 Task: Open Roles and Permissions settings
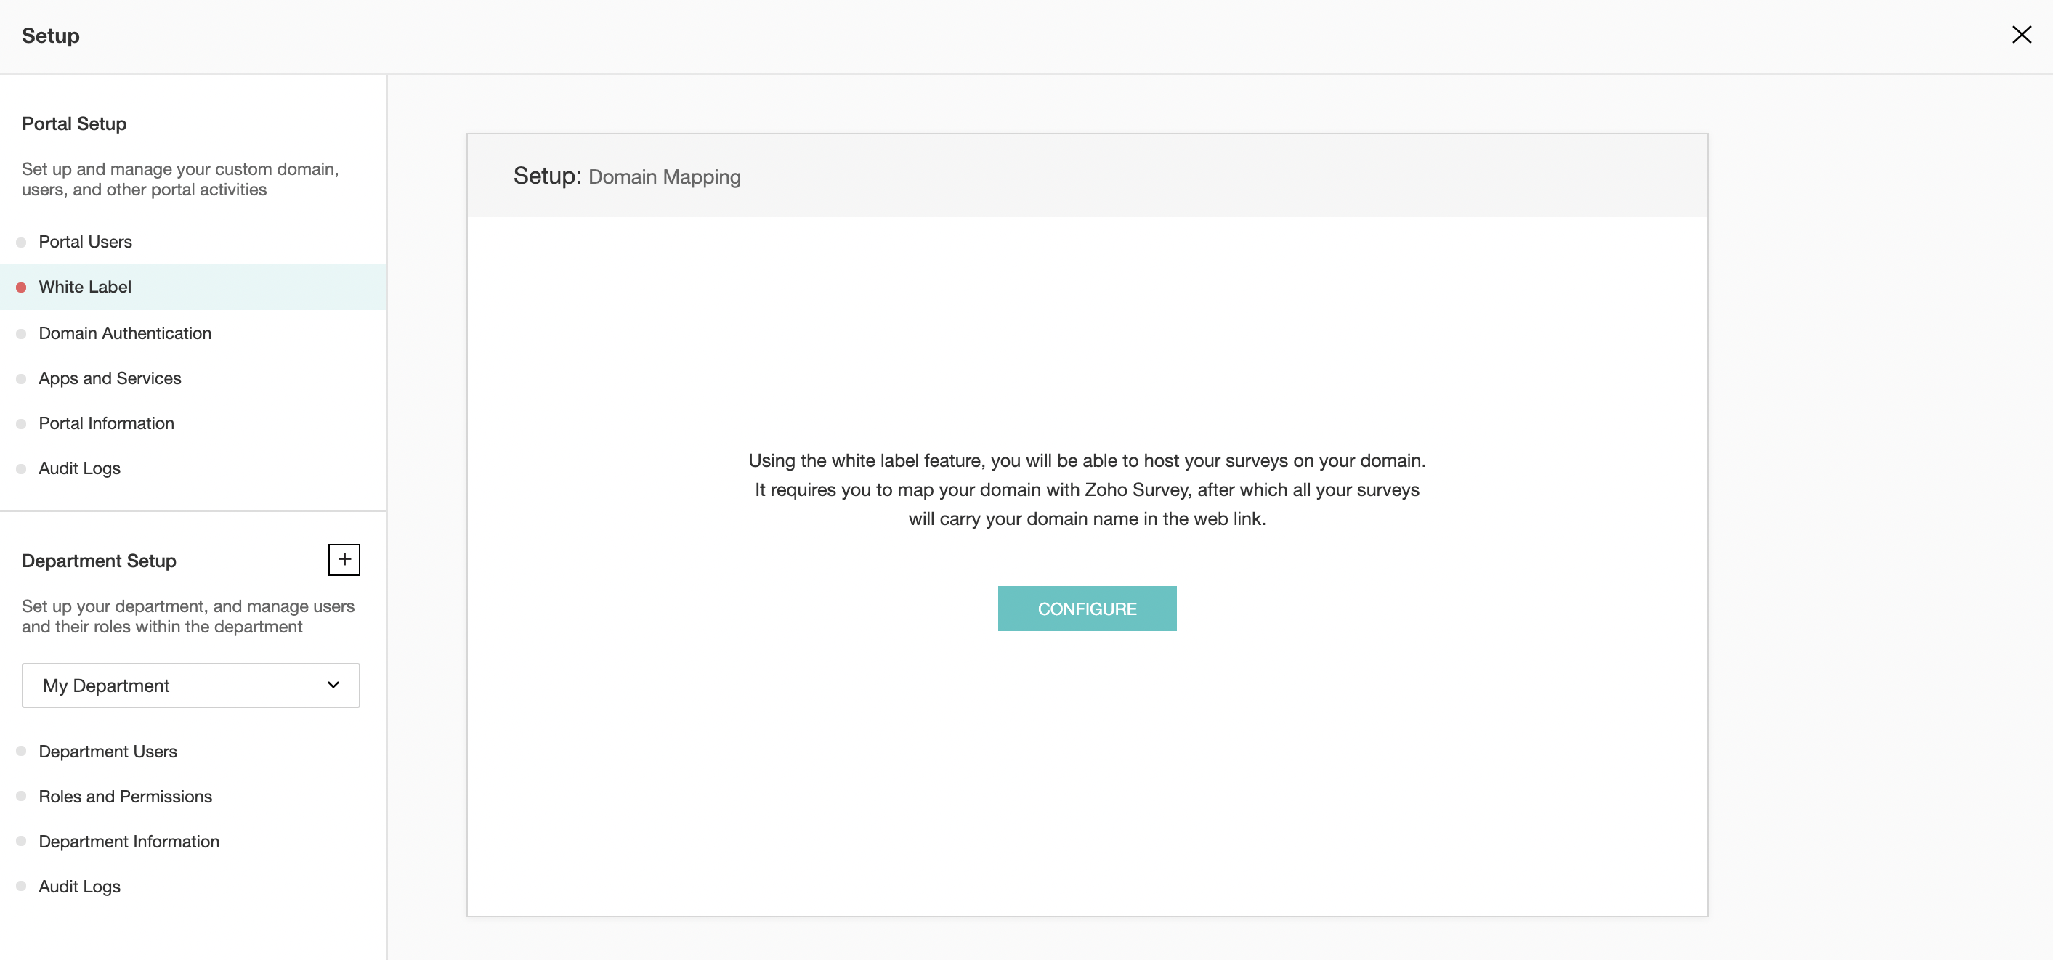click(x=125, y=797)
